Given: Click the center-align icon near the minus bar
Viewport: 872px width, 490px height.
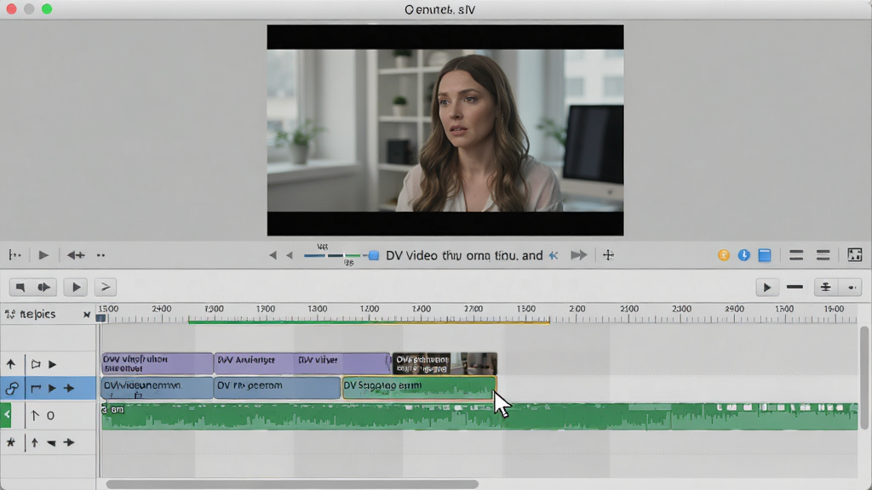Looking at the screenshot, I should click(826, 288).
